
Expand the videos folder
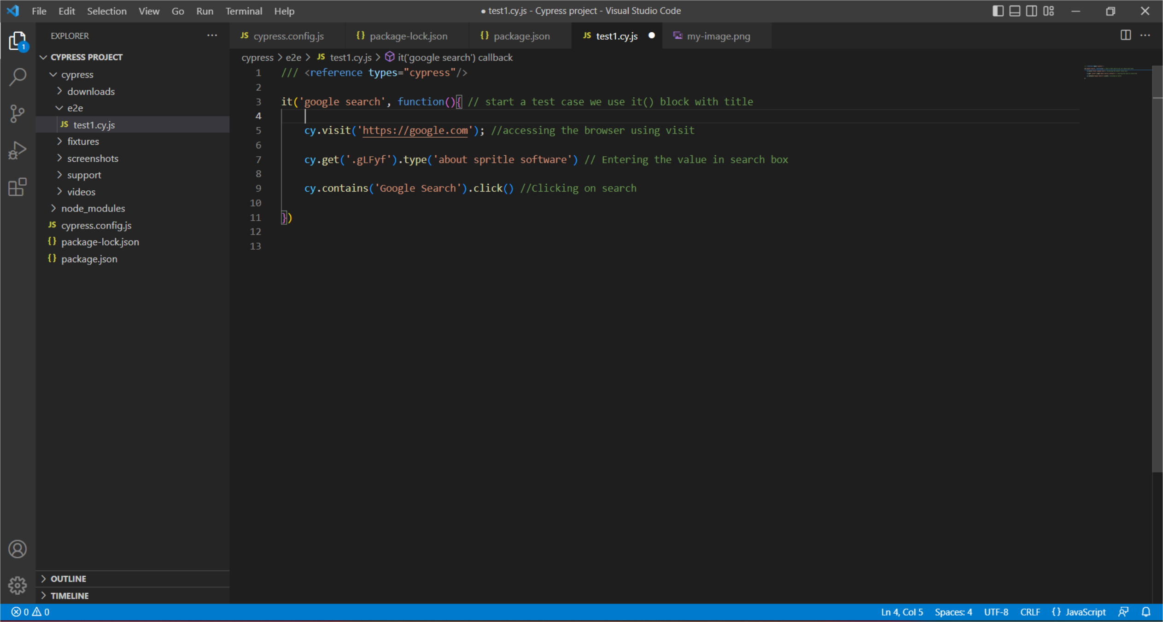[x=59, y=191]
